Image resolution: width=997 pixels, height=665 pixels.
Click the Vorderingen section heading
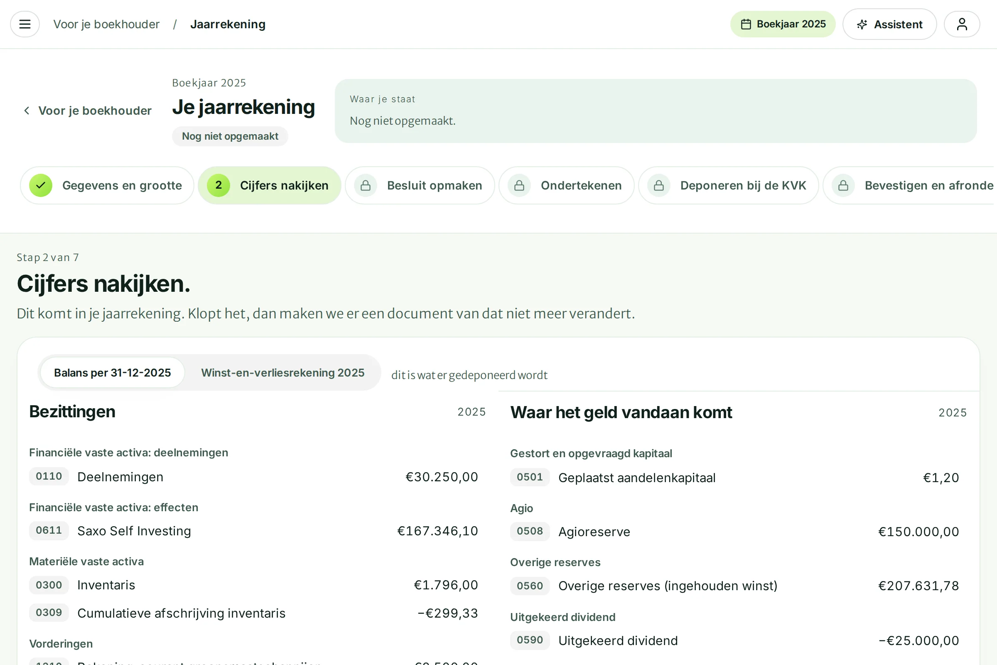tap(61, 643)
